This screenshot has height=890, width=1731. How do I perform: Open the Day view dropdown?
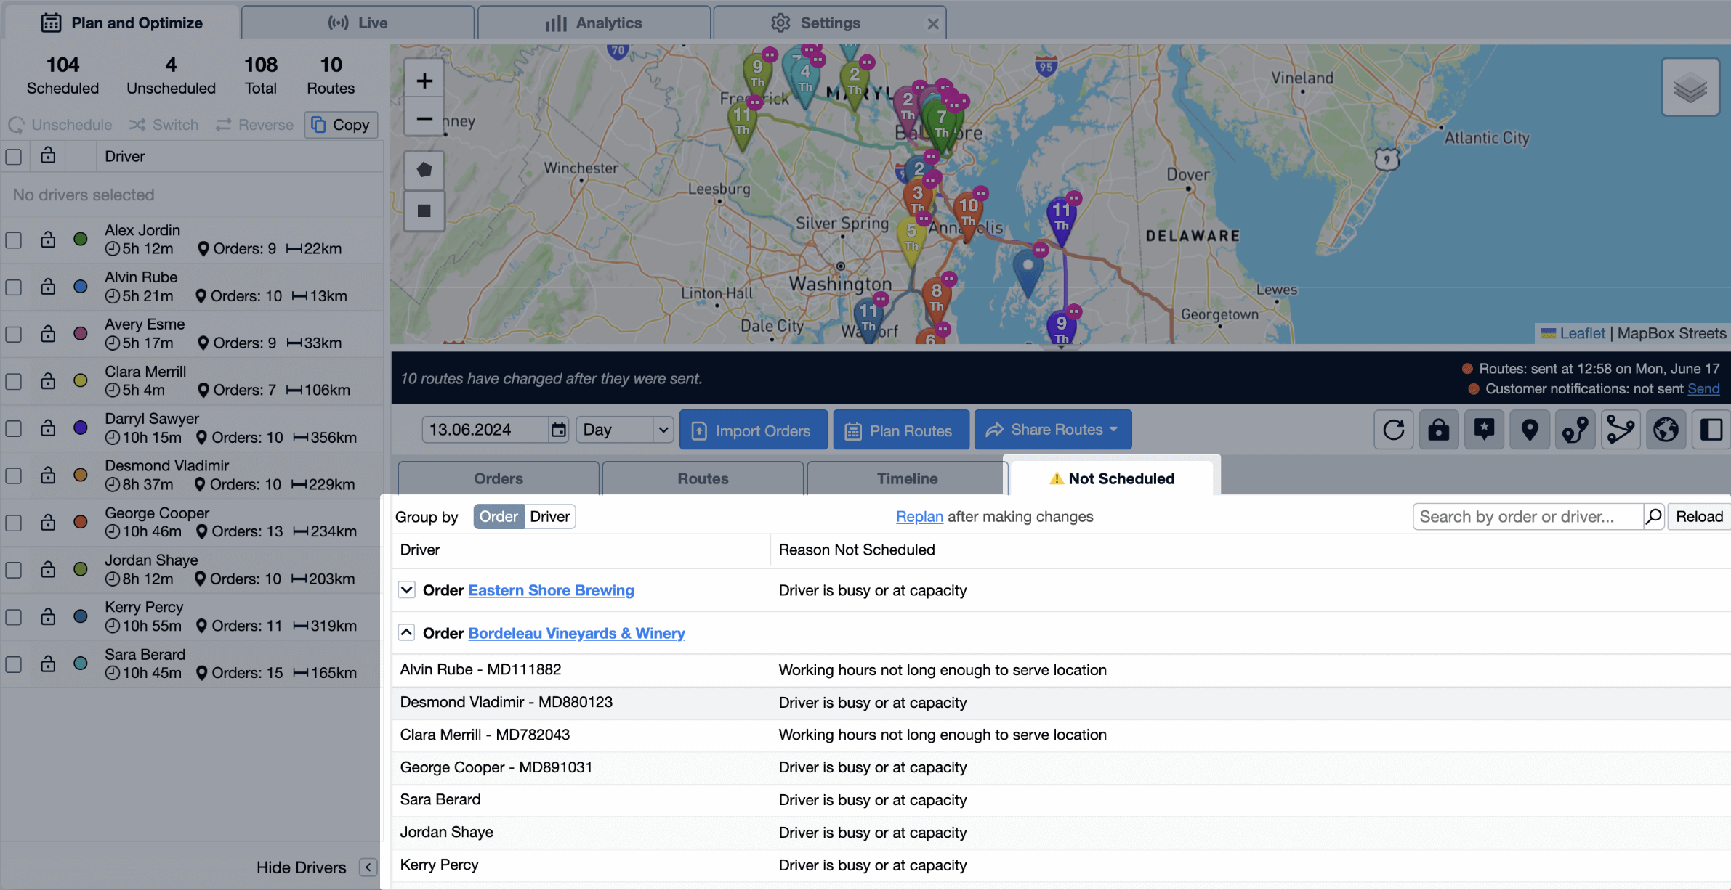pyautogui.click(x=624, y=430)
